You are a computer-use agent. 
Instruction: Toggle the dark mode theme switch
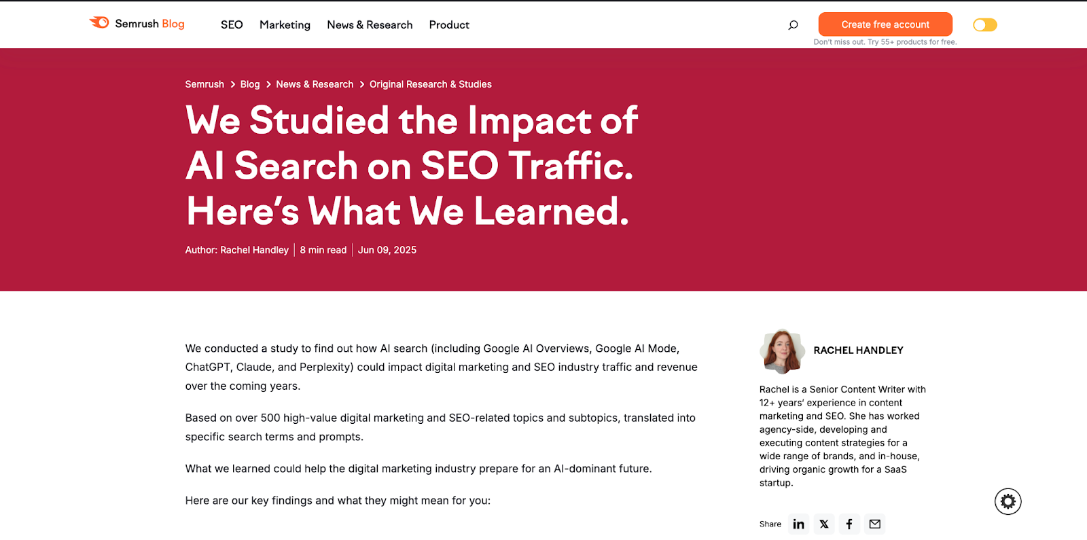point(985,25)
